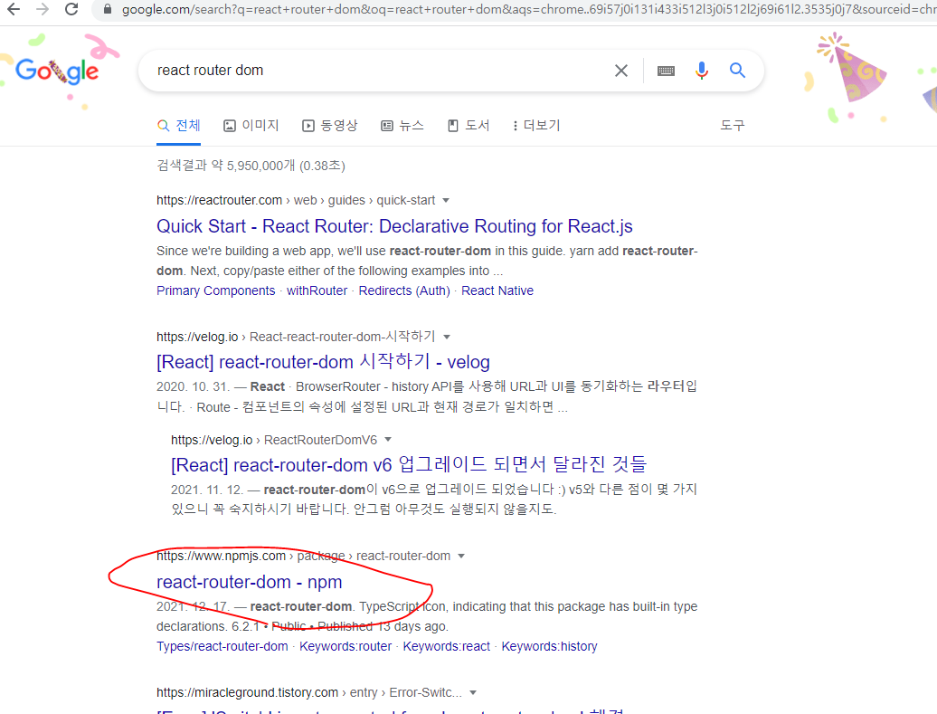The height and width of the screenshot is (714, 937).
Task: Select the 전체 tab
Action: 179,126
